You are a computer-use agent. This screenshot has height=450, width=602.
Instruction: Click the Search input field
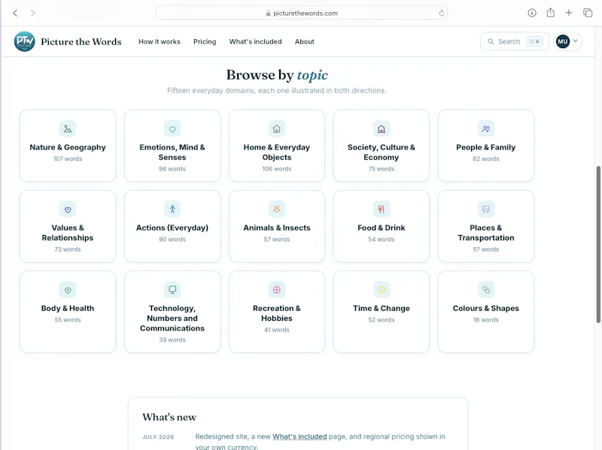(515, 41)
